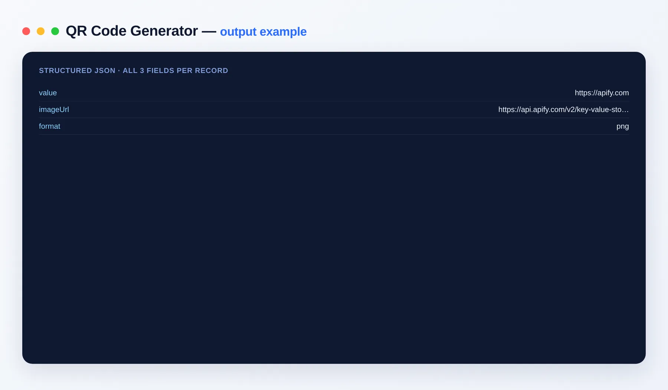The width and height of the screenshot is (668, 390).
Task: Select the 'format' field label
Action: pos(49,126)
